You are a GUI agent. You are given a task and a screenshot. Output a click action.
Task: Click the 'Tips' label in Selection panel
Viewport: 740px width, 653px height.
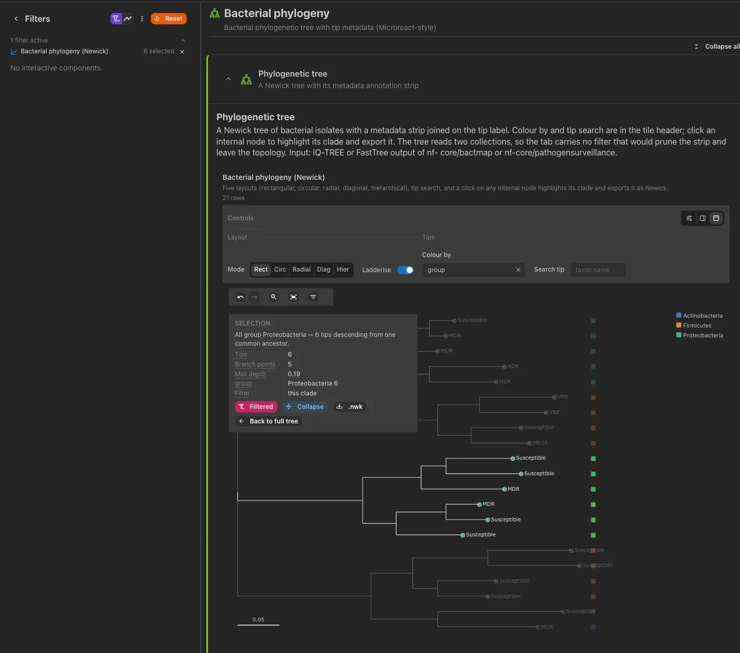pos(241,354)
